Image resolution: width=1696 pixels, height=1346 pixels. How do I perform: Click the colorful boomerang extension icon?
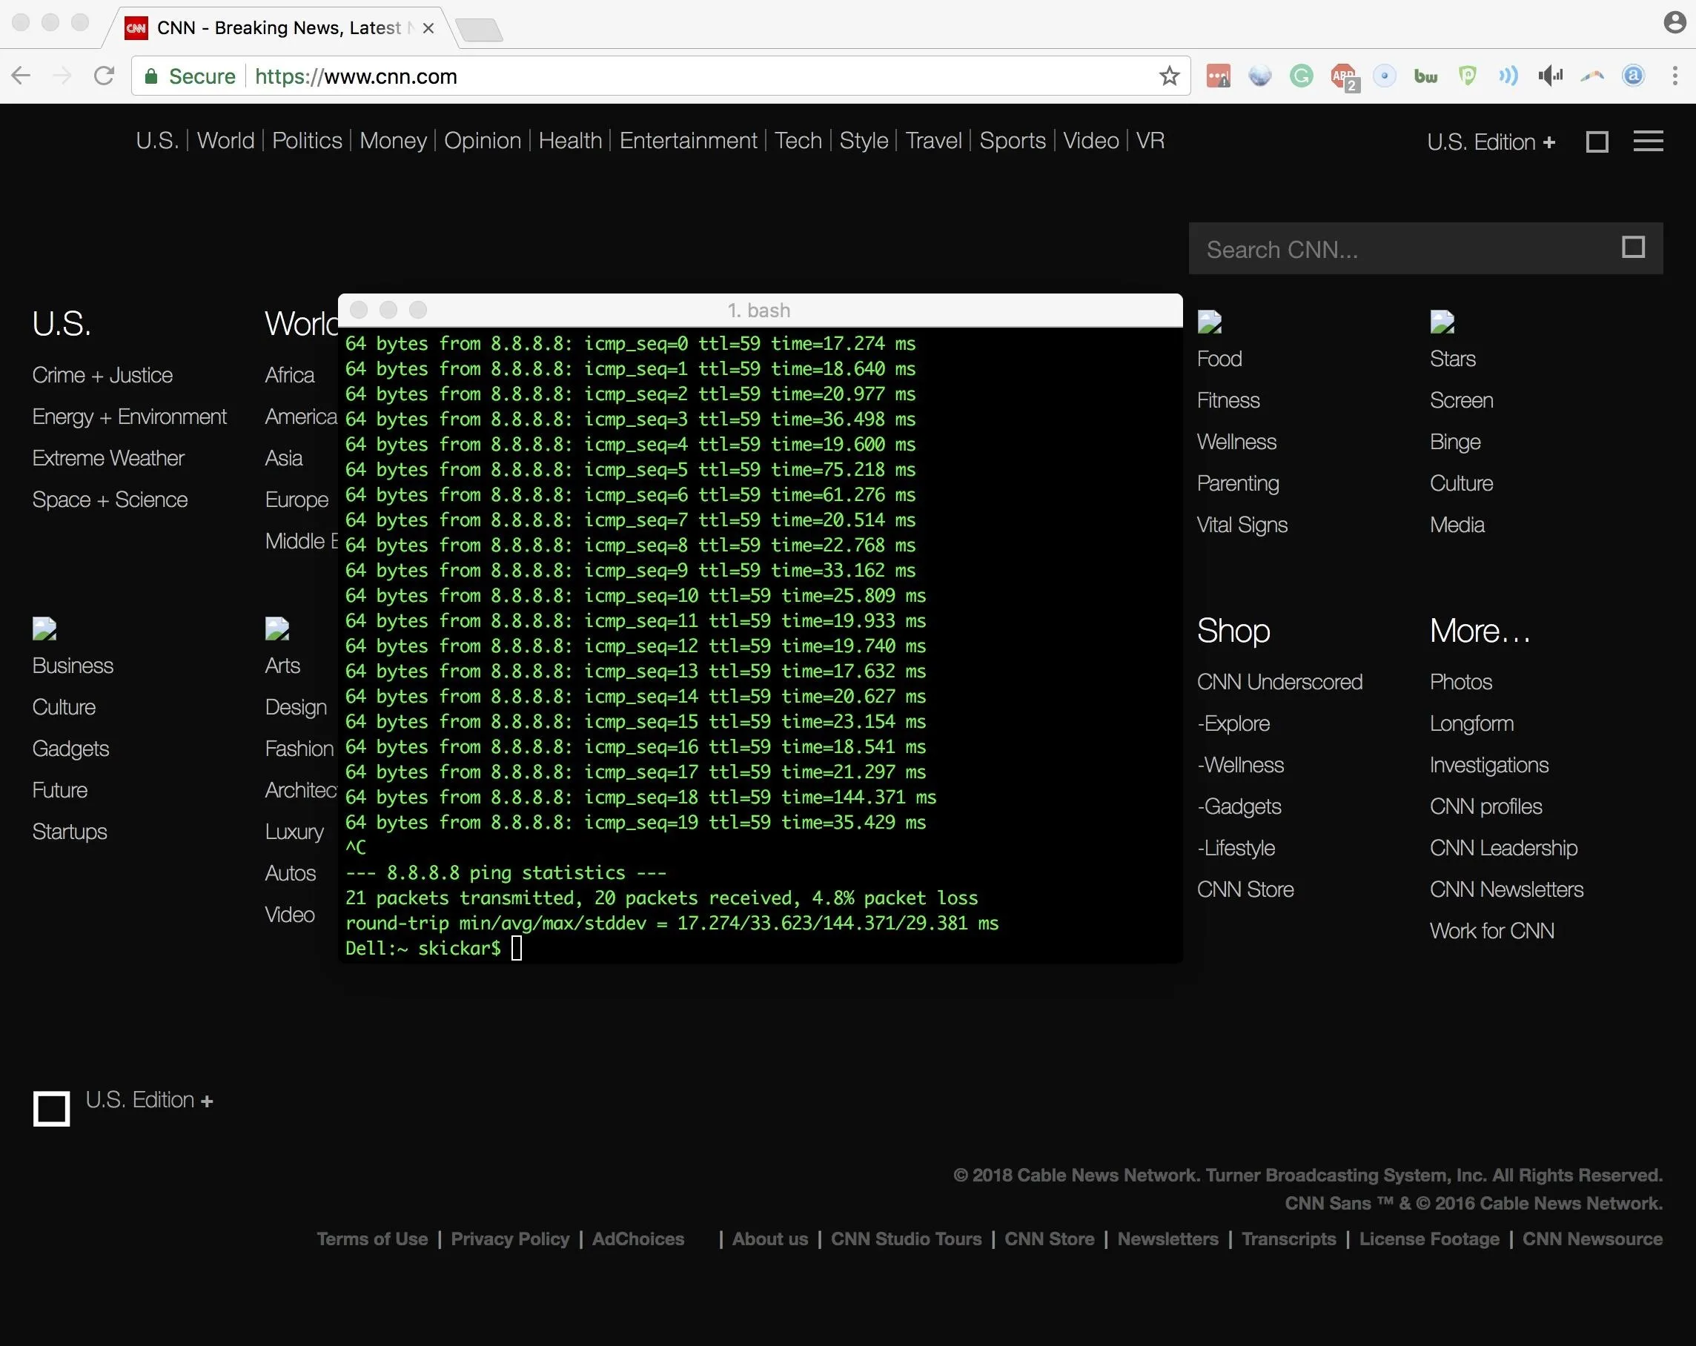[x=1592, y=76]
